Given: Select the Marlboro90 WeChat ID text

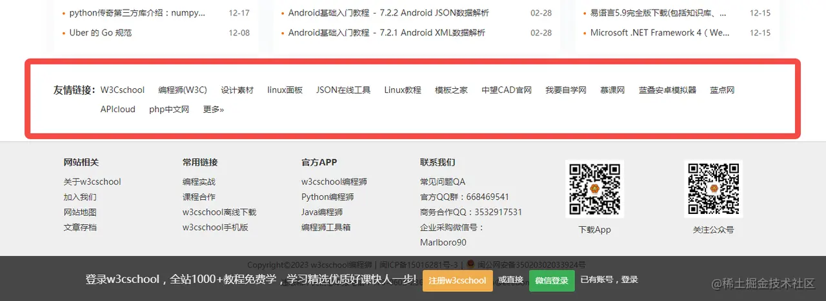Looking at the screenshot, I should coord(443,243).
